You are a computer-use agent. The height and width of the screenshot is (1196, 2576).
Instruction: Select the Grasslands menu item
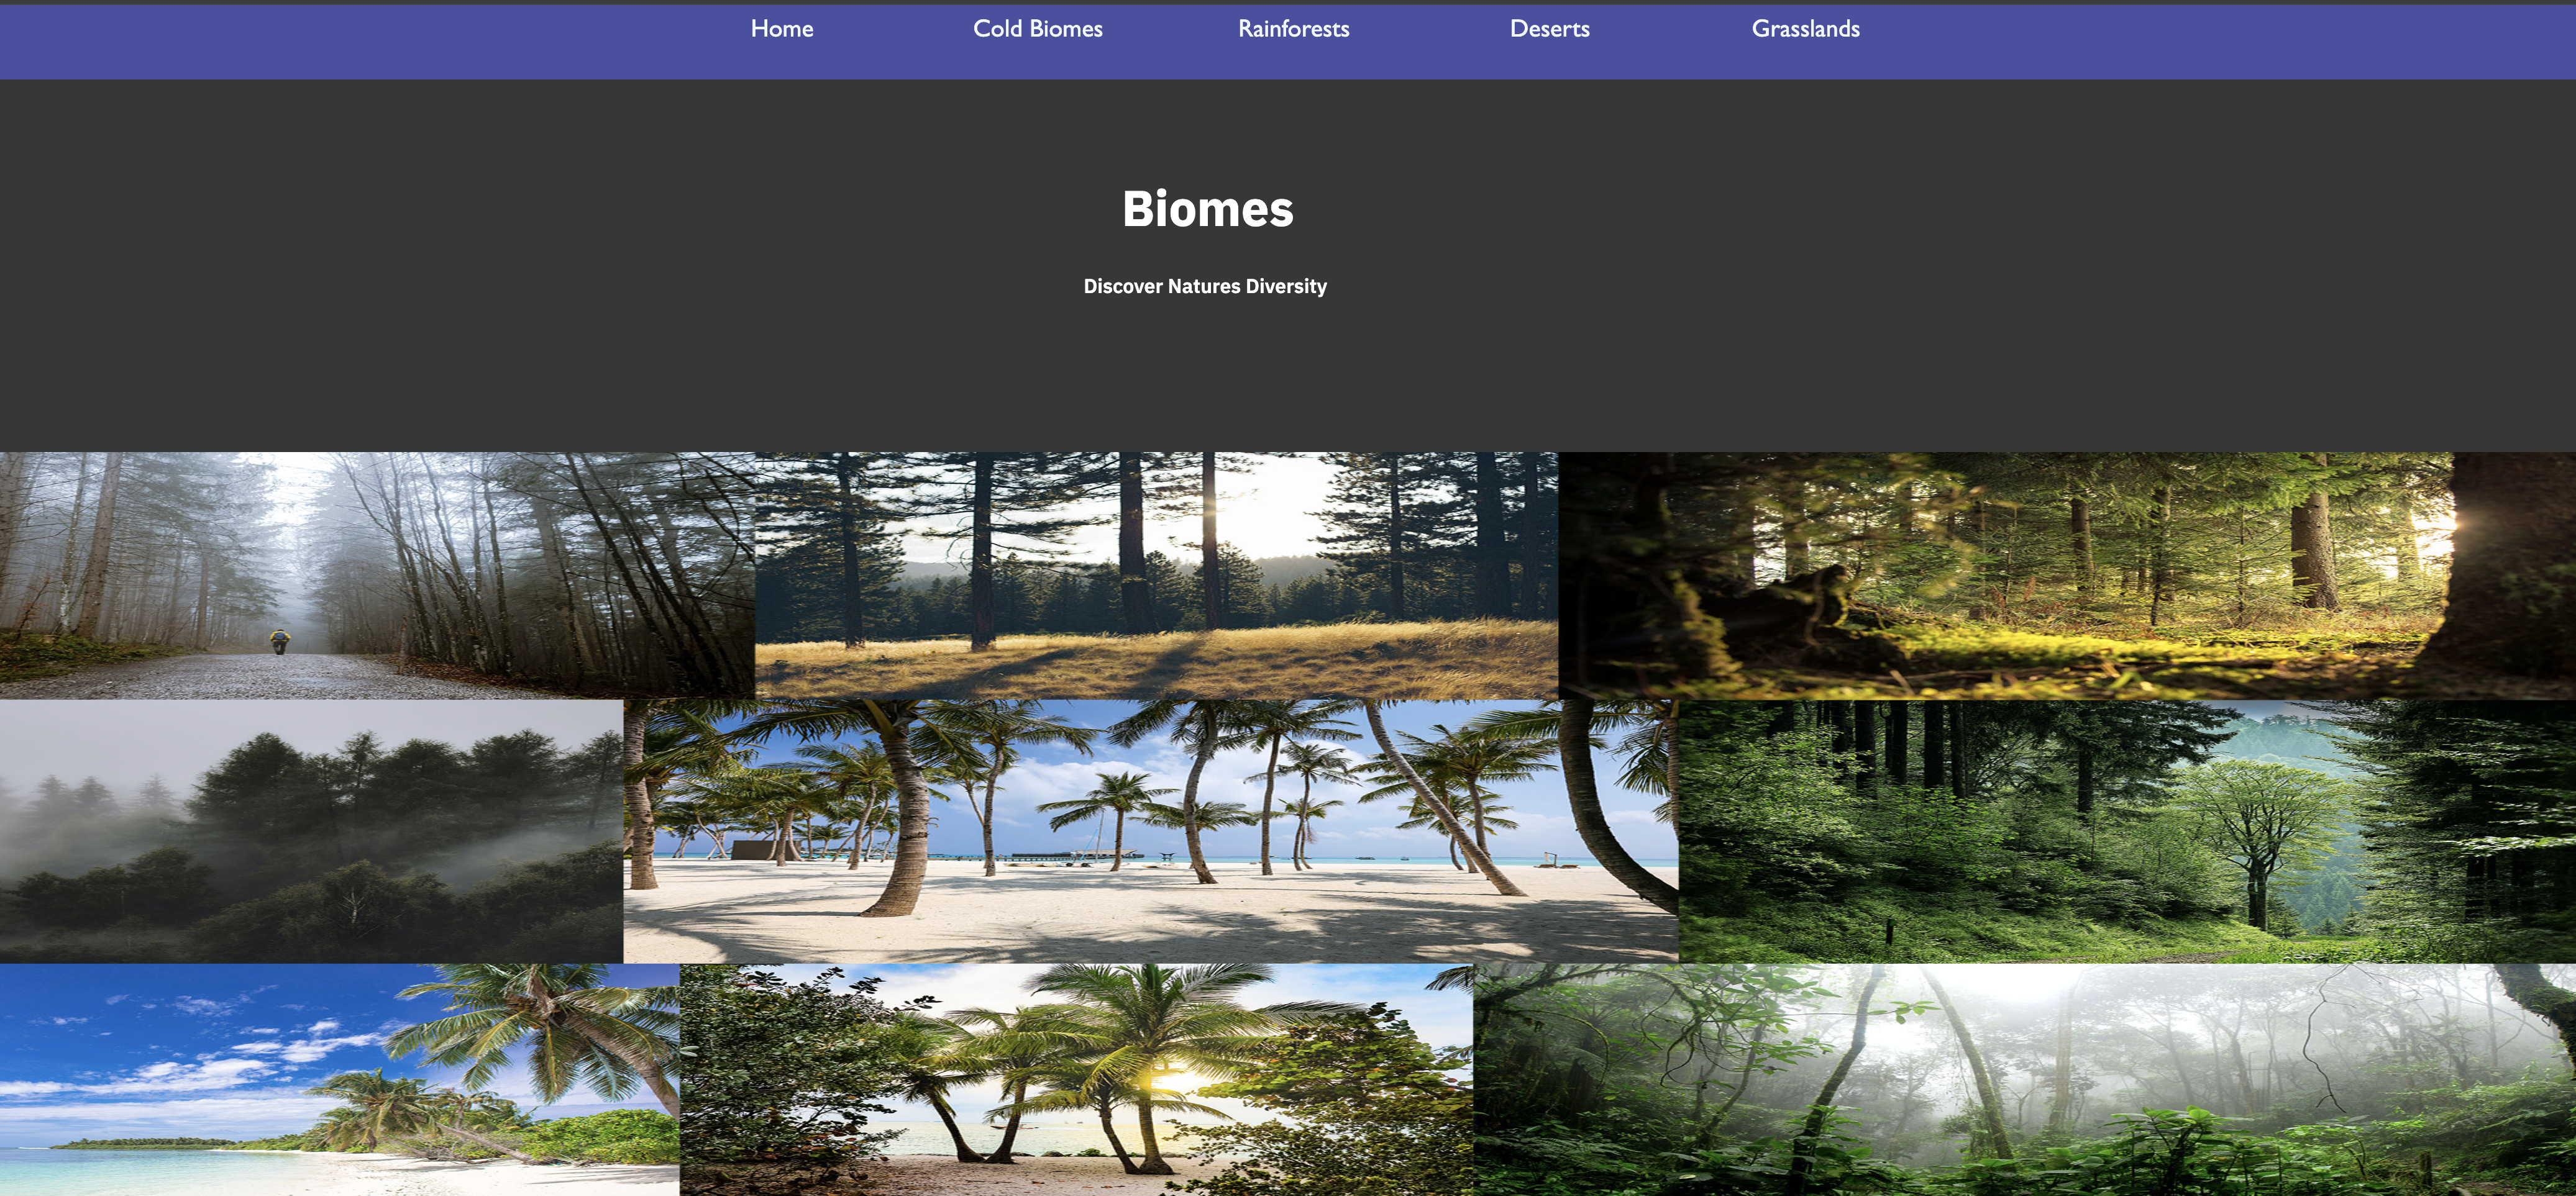coord(1805,29)
